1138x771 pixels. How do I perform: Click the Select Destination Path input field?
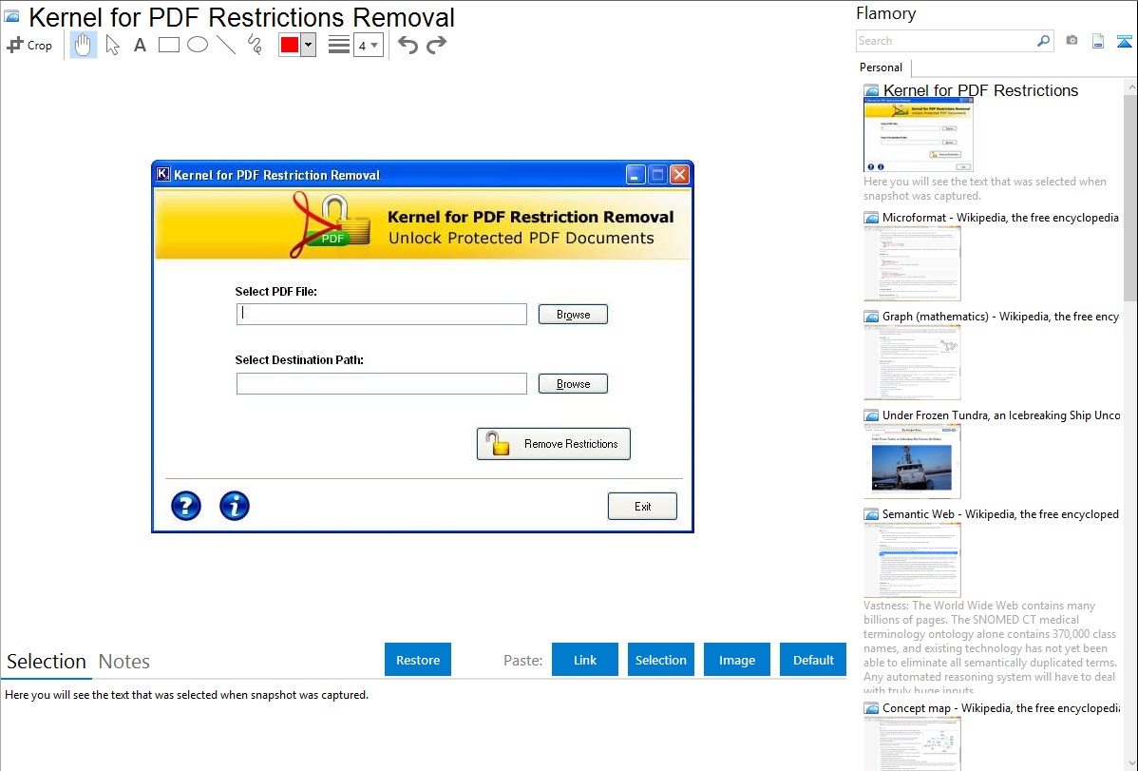(x=382, y=384)
